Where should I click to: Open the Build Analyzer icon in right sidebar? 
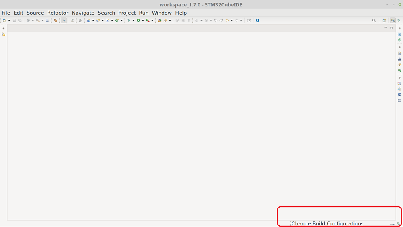coord(399,53)
